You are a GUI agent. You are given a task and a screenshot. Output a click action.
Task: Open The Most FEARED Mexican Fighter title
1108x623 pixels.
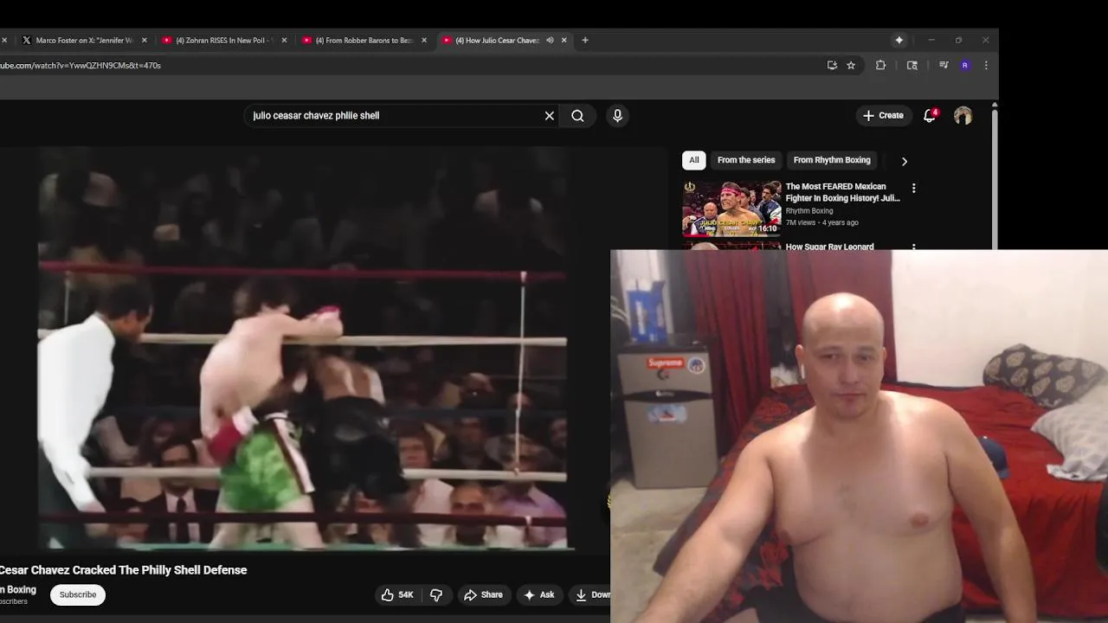[842, 192]
